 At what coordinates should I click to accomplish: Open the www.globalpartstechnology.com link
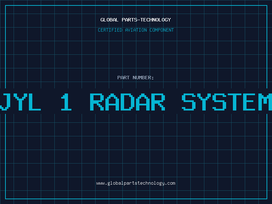pos(136,183)
